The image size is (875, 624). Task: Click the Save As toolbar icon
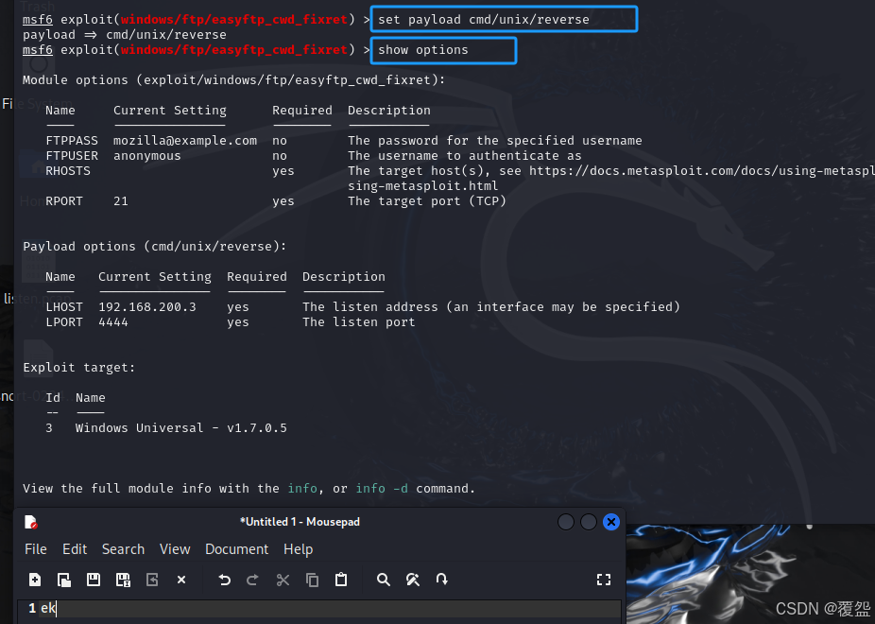pyautogui.click(x=123, y=580)
